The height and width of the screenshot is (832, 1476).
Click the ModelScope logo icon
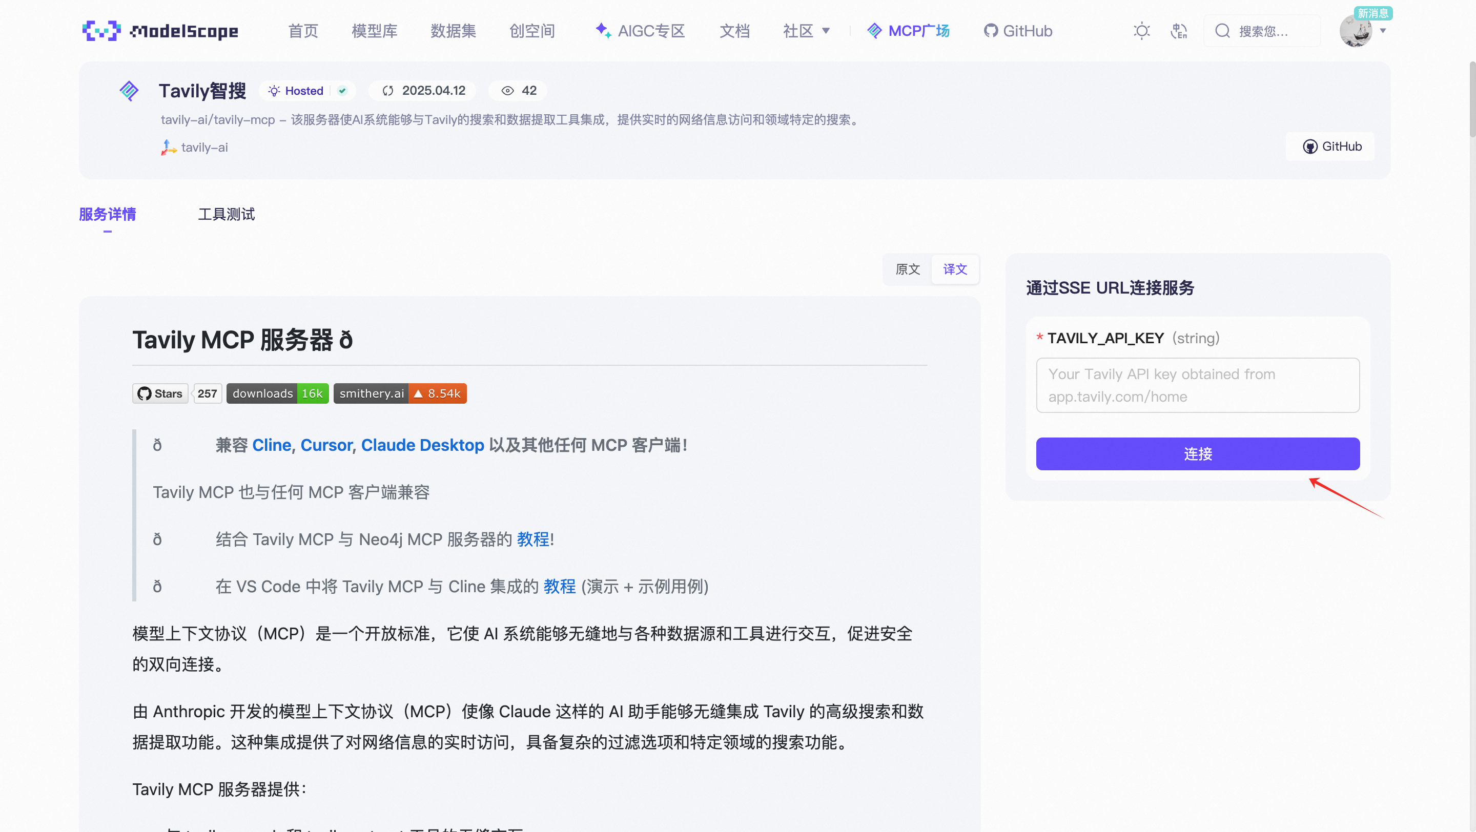pyautogui.click(x=101, y=30)
